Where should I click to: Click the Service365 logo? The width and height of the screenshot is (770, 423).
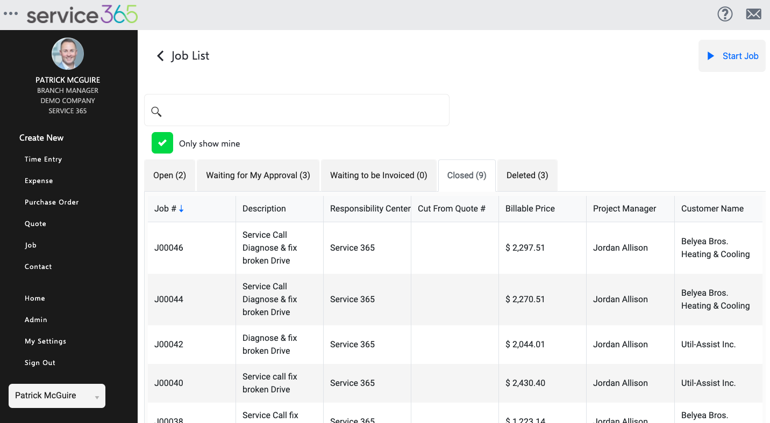pyautogui.click(x=82, y=14)
